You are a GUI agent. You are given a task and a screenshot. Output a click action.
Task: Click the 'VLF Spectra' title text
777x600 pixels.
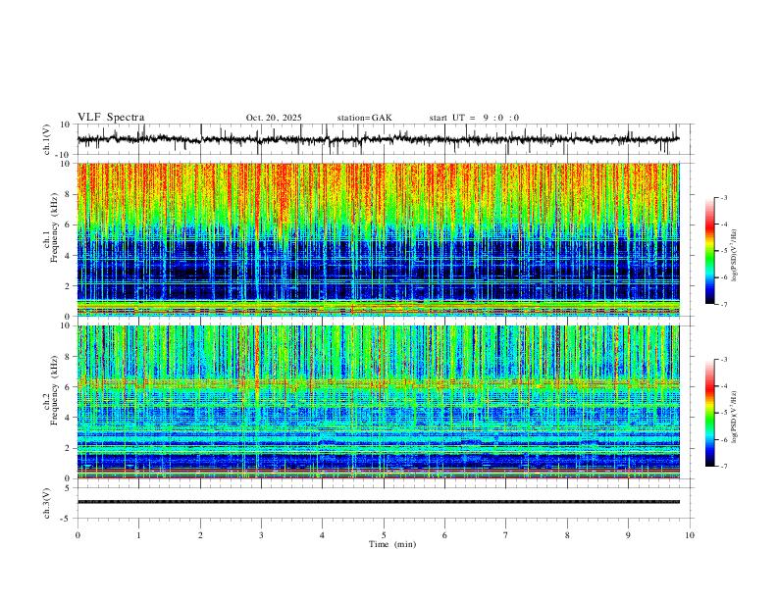tap(111, 118)
